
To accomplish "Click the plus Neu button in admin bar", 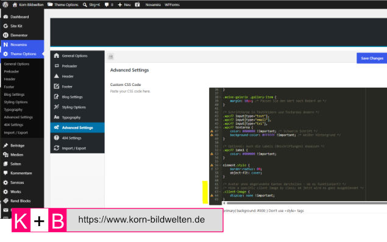I will pyautogui.click(x=124, y=5).
